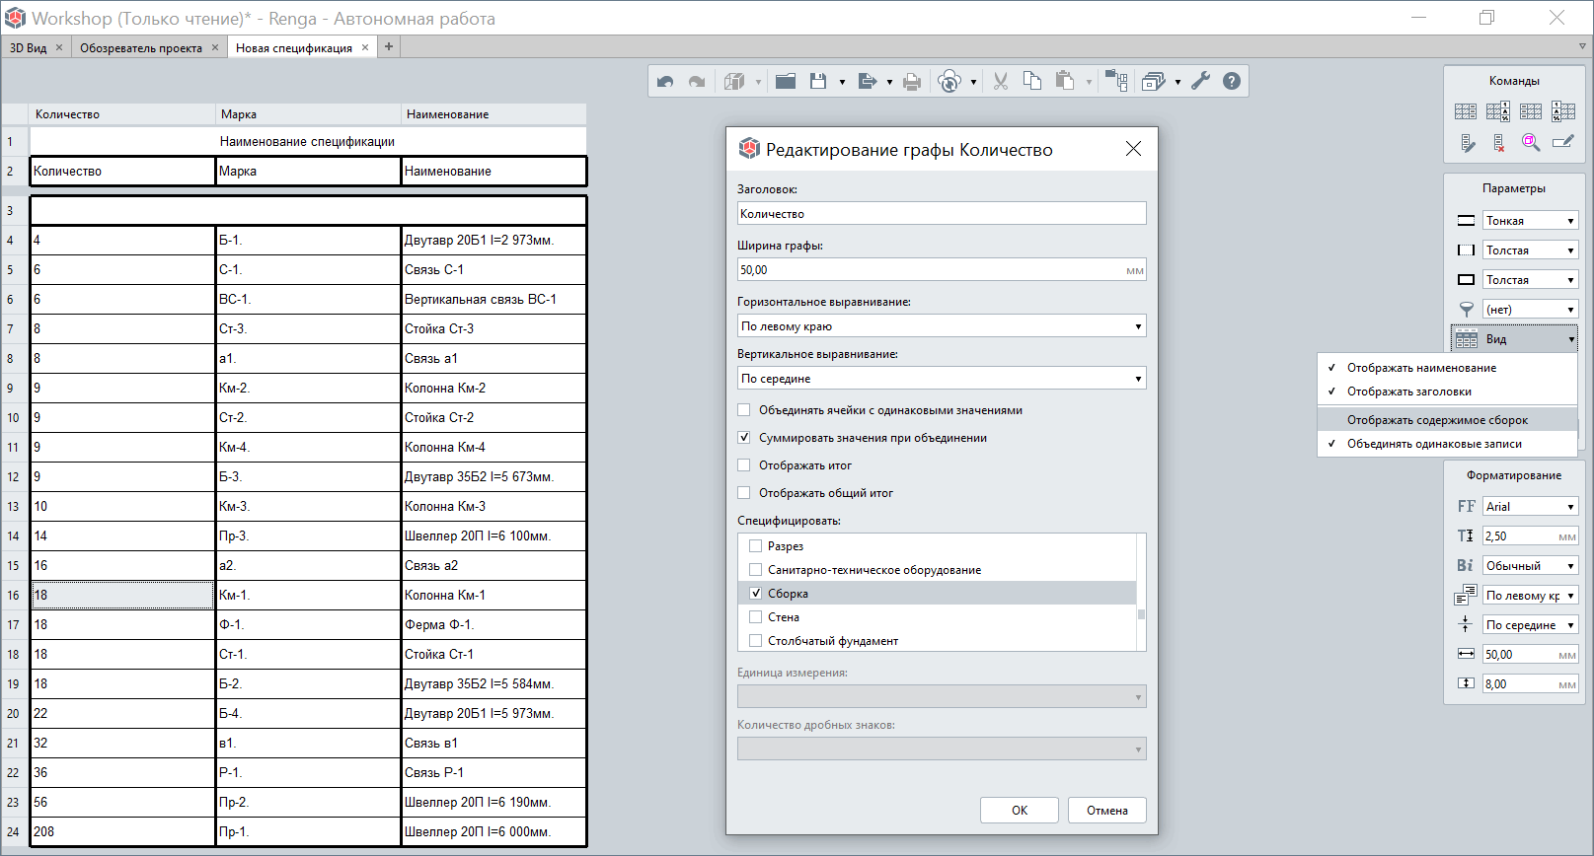Image resolution: width=1594 pixels, height=856 pixels.
Task: Click the first table command icon under Команды
Action: click(1466, 111)
